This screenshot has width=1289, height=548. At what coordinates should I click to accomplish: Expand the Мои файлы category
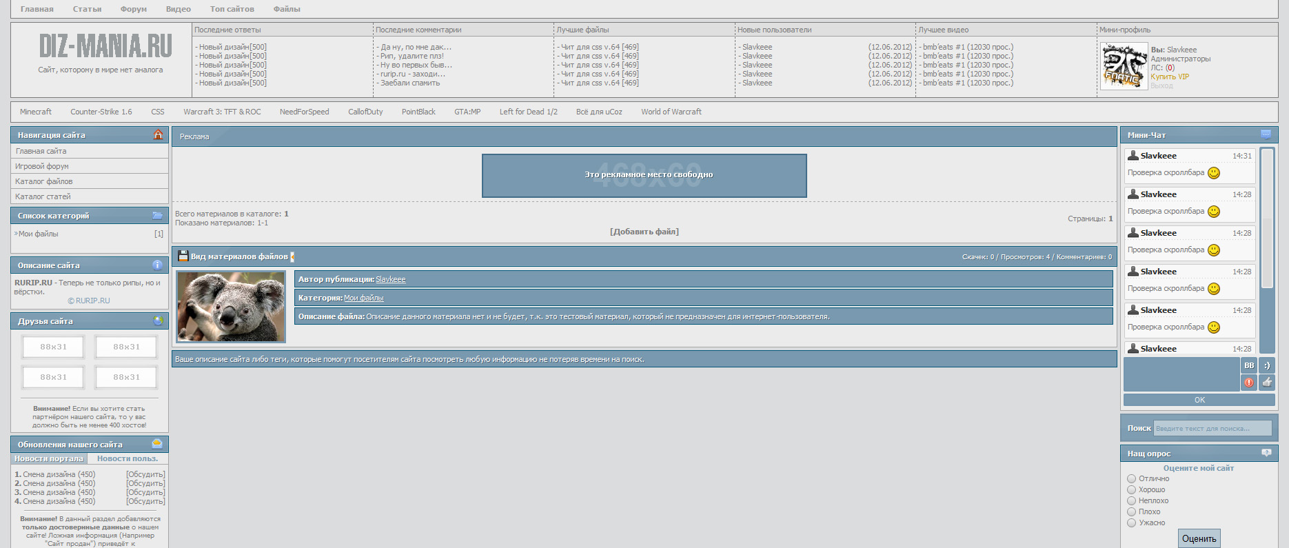coord(38,234)
